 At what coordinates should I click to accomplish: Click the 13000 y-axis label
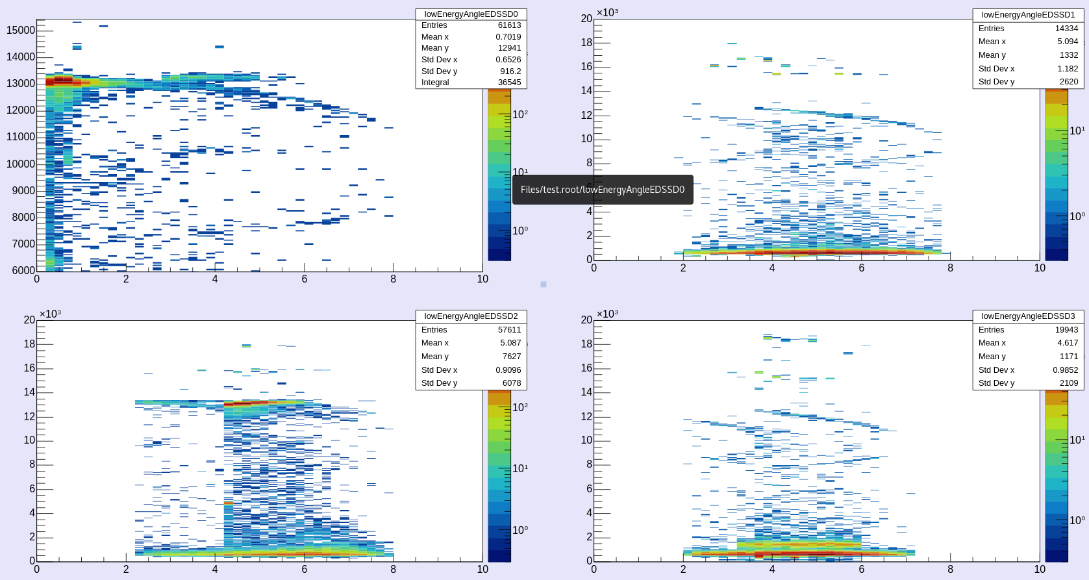(21, 83)
